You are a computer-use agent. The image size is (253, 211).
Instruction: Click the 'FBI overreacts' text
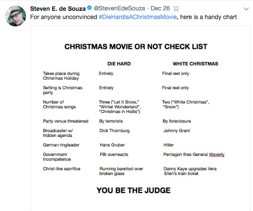click(x=114, y=155)
